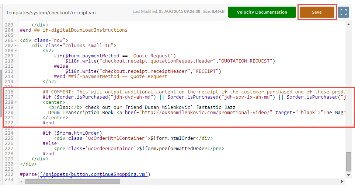
Task: Click line number 232 in gutter
Action: pyautogui.click(x=9, y=174)
